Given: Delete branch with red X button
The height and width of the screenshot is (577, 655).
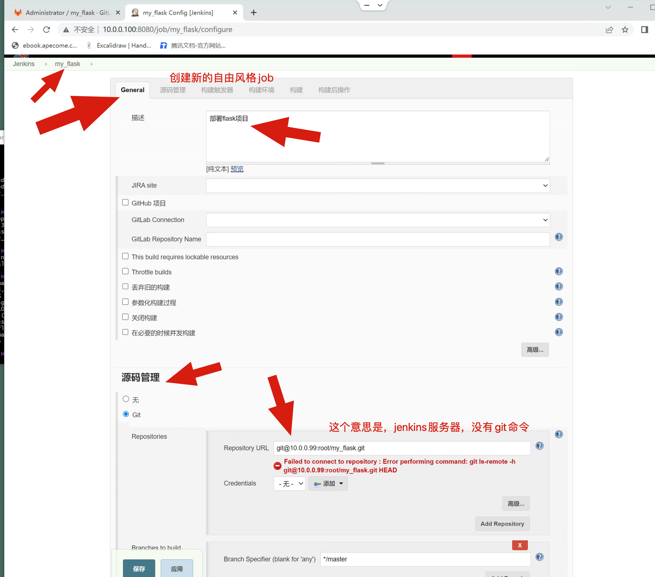Looking at the screenshot, I should 520,545.
